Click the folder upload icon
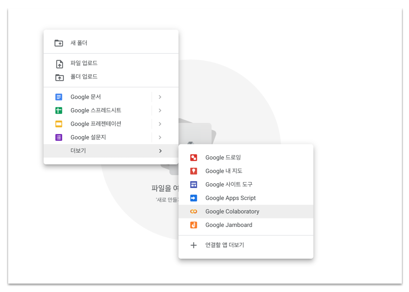 click(x=59, y=77)
